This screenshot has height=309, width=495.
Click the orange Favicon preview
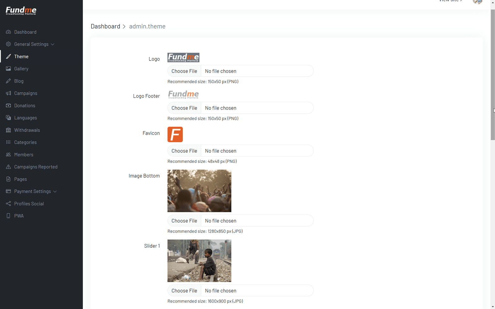pyautogui.click(x=175, y=134)
